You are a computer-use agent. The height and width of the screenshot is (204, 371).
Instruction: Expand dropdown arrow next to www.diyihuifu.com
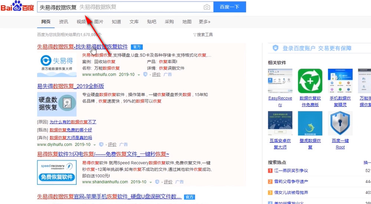[x=95, y=145]
